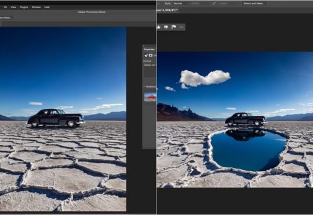Click the Select and Mask button in right window
Screen dimensions: 313x215
[x=254, y=3]
